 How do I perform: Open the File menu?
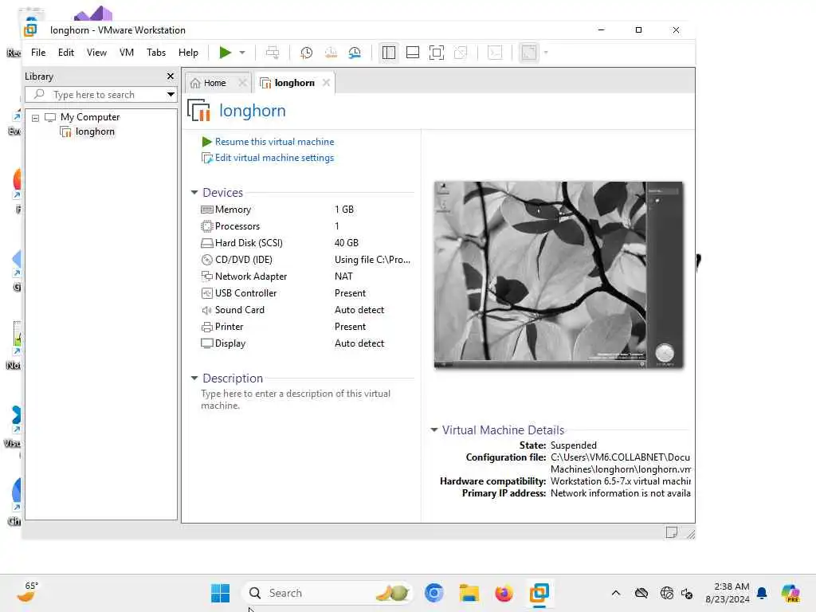coord(38,53)
